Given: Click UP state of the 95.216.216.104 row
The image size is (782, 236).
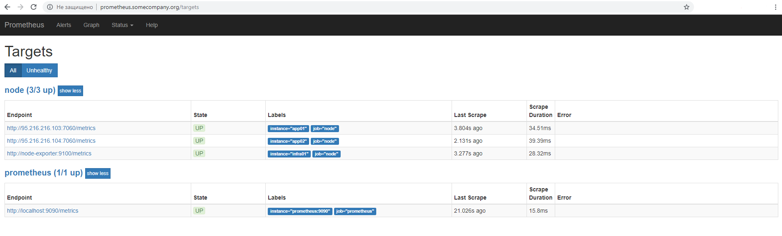Looking at the screenshot, I should pos(199,141).
